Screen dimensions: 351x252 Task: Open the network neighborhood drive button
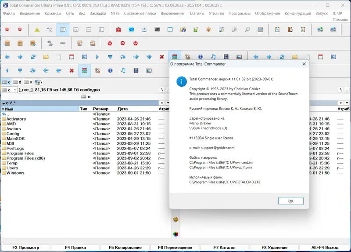(x=39, y=82)
